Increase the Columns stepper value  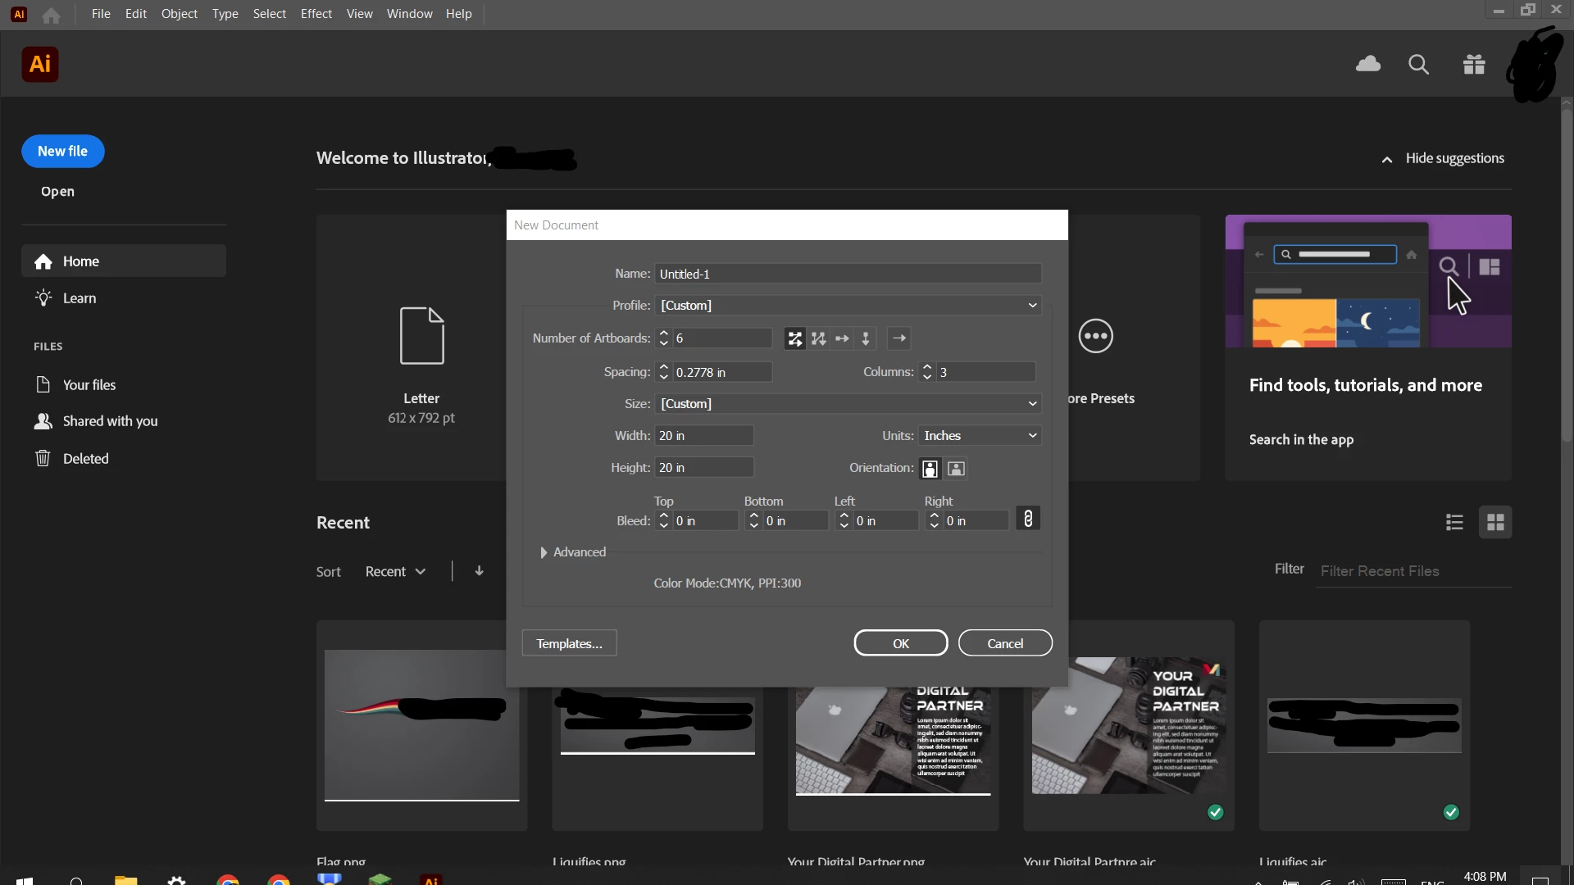(927, 367)
